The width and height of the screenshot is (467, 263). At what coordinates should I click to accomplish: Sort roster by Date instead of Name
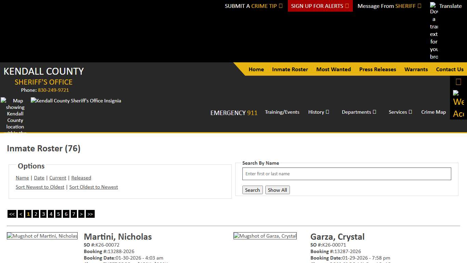click(39, 178)
